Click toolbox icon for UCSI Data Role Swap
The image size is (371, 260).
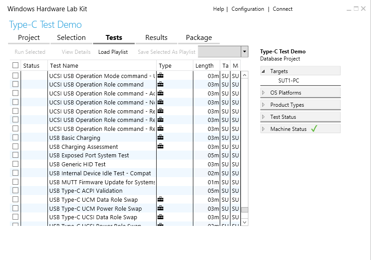coord(160,217)
